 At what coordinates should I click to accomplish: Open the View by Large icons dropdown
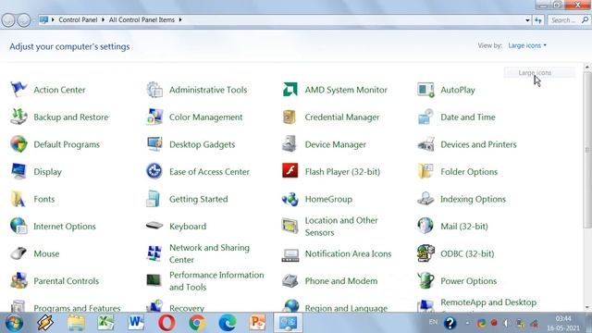pos(527,45)
